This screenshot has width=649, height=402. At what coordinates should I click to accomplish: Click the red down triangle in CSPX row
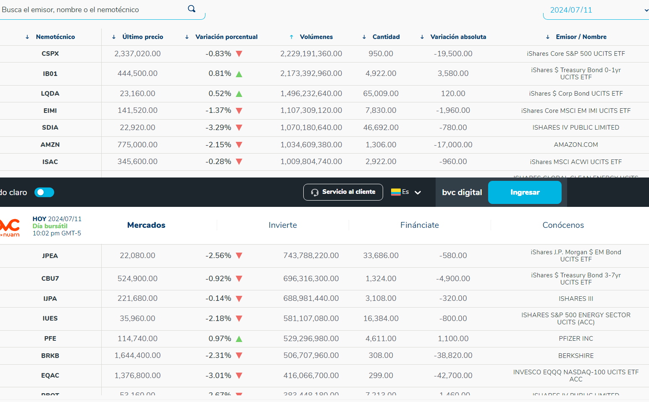tap(239, 54)
